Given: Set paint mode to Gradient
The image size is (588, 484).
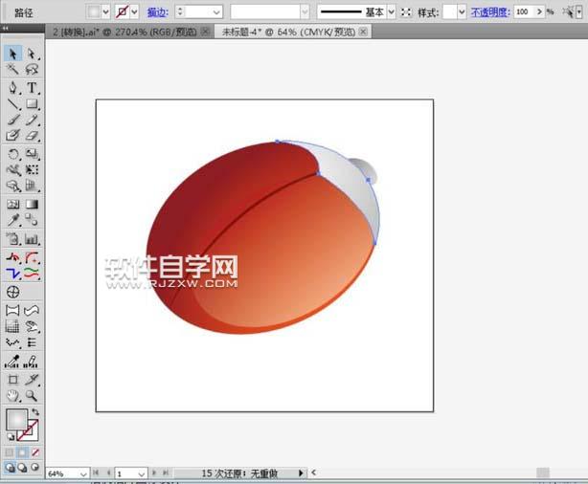Looking at the screenshot, I should [22, 452].
